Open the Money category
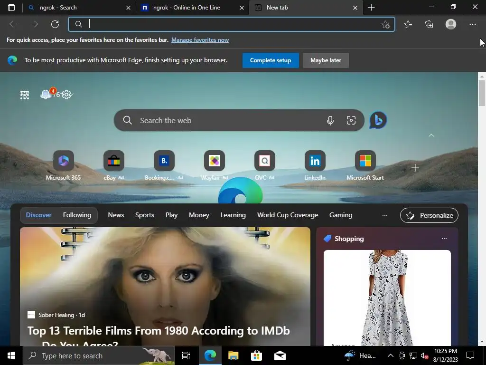 pyautogui.click(x=199, y=215)
